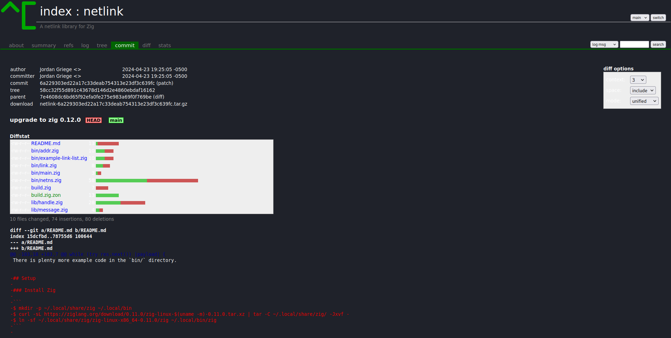Click the 10 files changed summary text
The width and height of the screenshot is (671, 338).
[x=62, y=219]
